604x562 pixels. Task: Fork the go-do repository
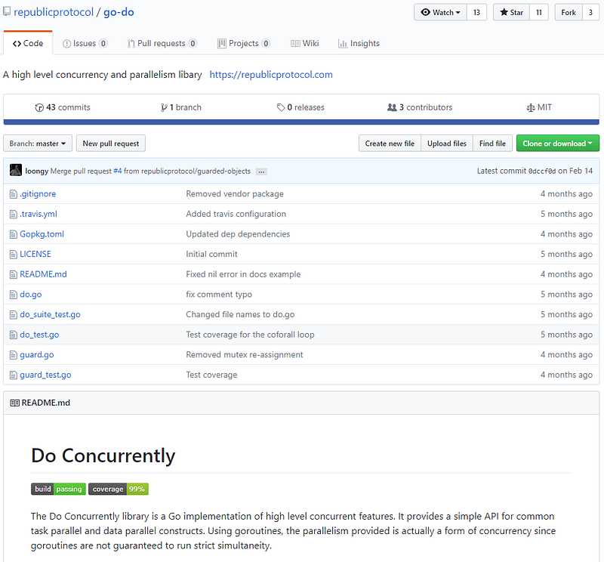[x=569, y=12]
